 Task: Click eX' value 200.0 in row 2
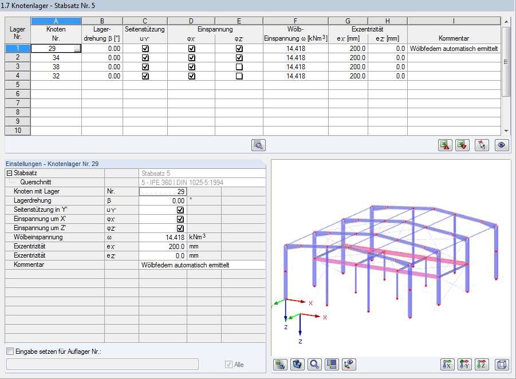[348, 58]
